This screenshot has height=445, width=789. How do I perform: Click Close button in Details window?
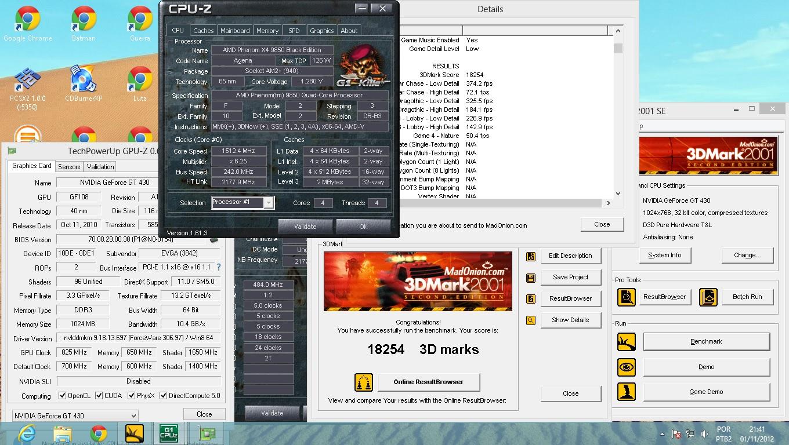602,224
